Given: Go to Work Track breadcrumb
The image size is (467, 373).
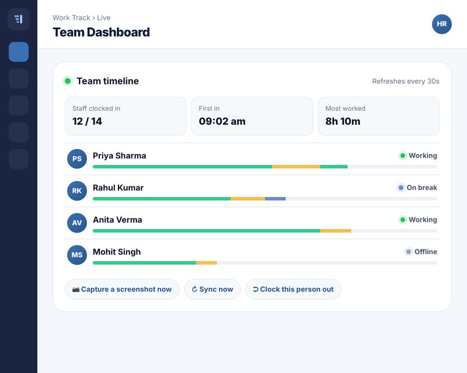Looking at the screenshot, I should 71,18.
